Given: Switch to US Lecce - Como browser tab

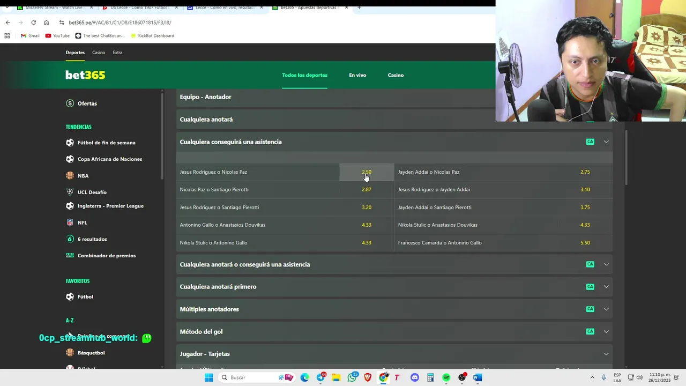Looking at the screenshot, I should click(139, 8).
